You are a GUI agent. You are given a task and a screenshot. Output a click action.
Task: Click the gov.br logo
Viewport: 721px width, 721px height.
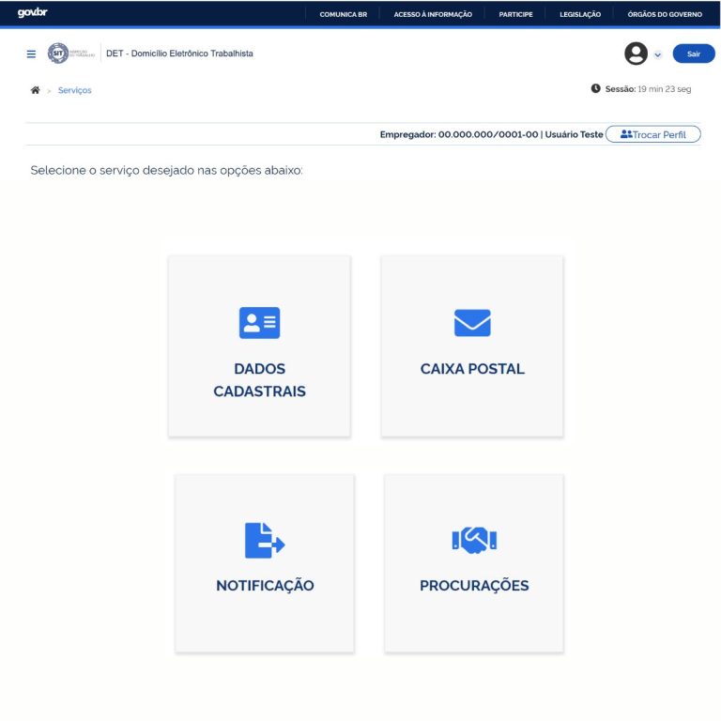click(x=32, y=12)
